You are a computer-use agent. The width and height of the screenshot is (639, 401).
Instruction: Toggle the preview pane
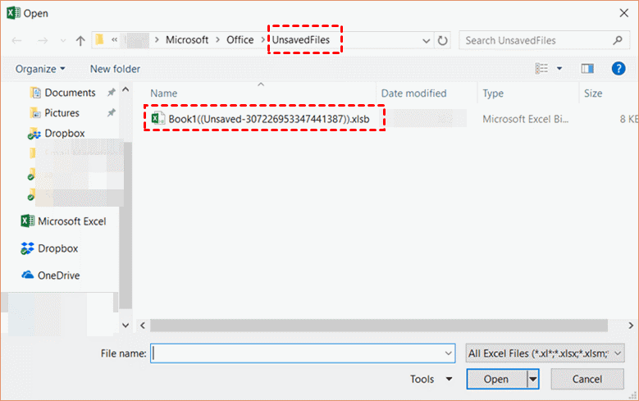tap(587, 68)
